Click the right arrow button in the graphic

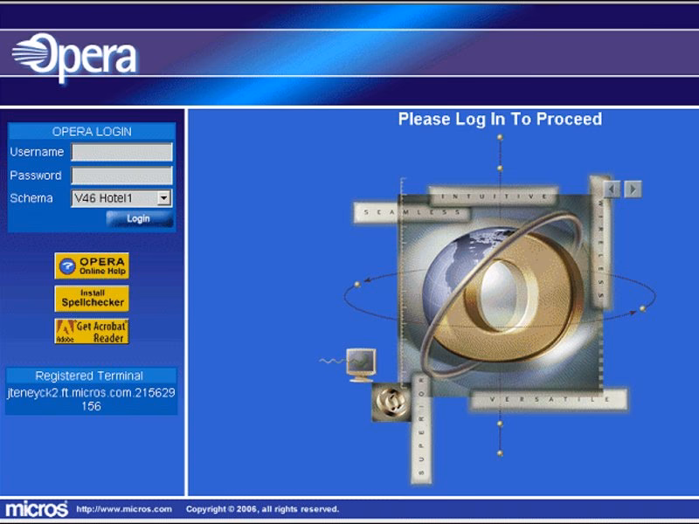(x=631, y=188)
